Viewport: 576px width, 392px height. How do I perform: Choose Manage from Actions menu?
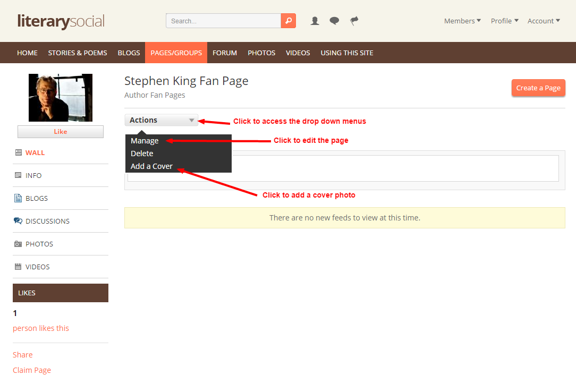[x=145, y=141]
